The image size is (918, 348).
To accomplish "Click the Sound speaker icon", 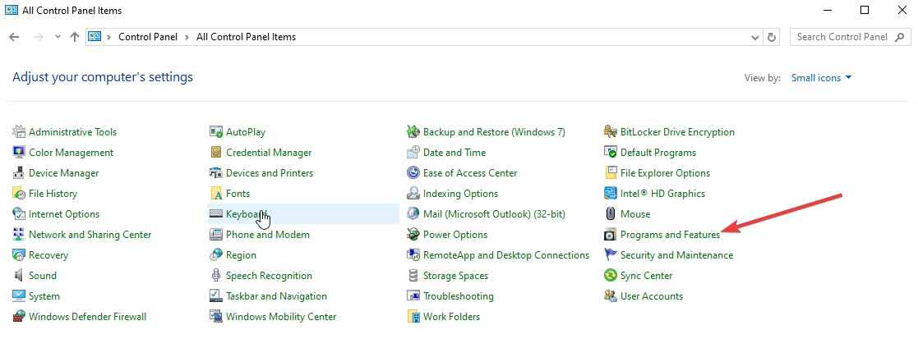I will [x=19, y=276].
